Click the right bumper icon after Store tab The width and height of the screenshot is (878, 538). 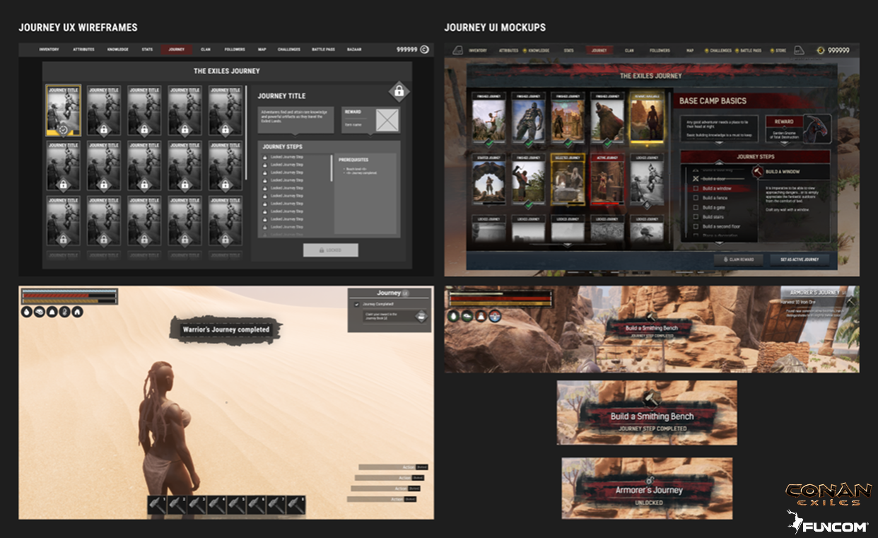click(x=800, y=50)
